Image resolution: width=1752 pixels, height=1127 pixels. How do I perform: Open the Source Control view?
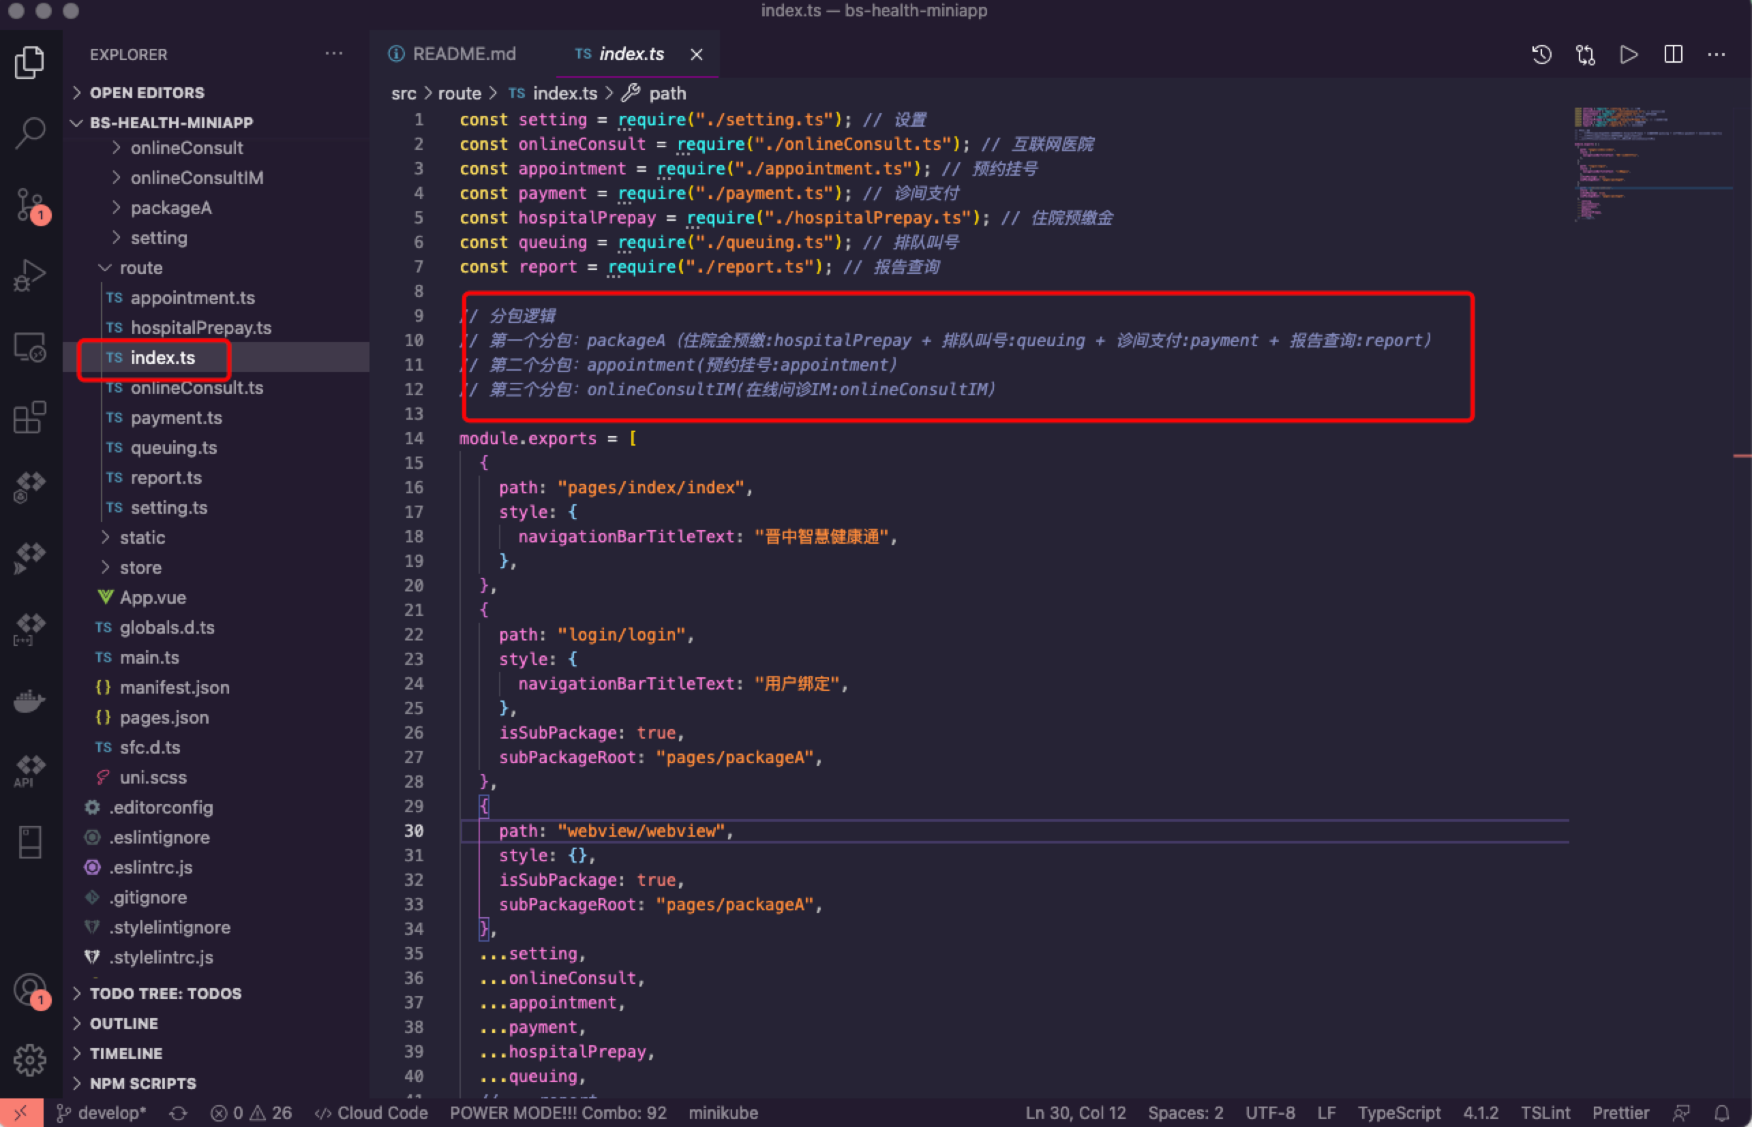coord(31,205)
